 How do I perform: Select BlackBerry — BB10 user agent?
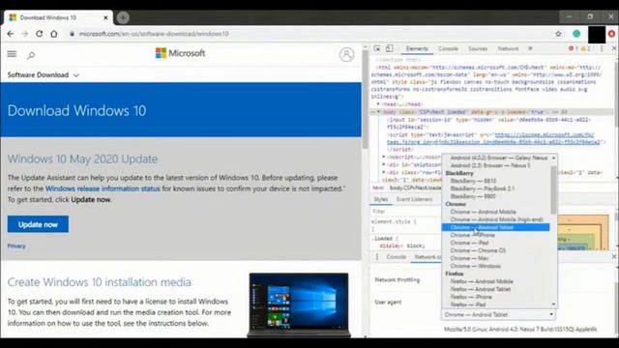click(x=495, y=181)
